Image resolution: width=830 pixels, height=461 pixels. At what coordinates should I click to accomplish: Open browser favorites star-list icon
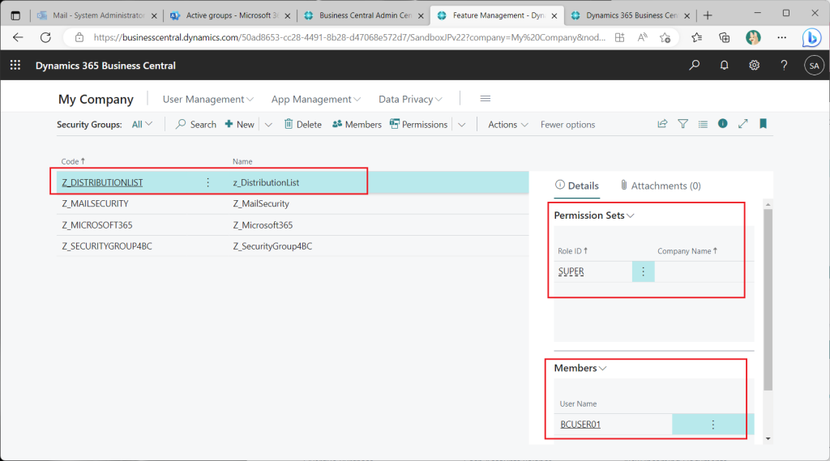(x=696, y=37)
